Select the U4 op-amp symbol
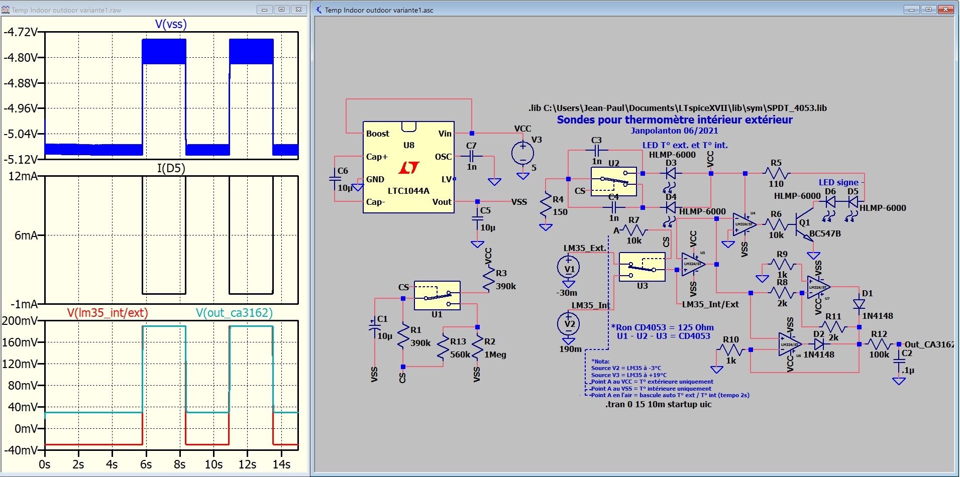Viewport: 960px width, 477px height. (x=744, y=224)
